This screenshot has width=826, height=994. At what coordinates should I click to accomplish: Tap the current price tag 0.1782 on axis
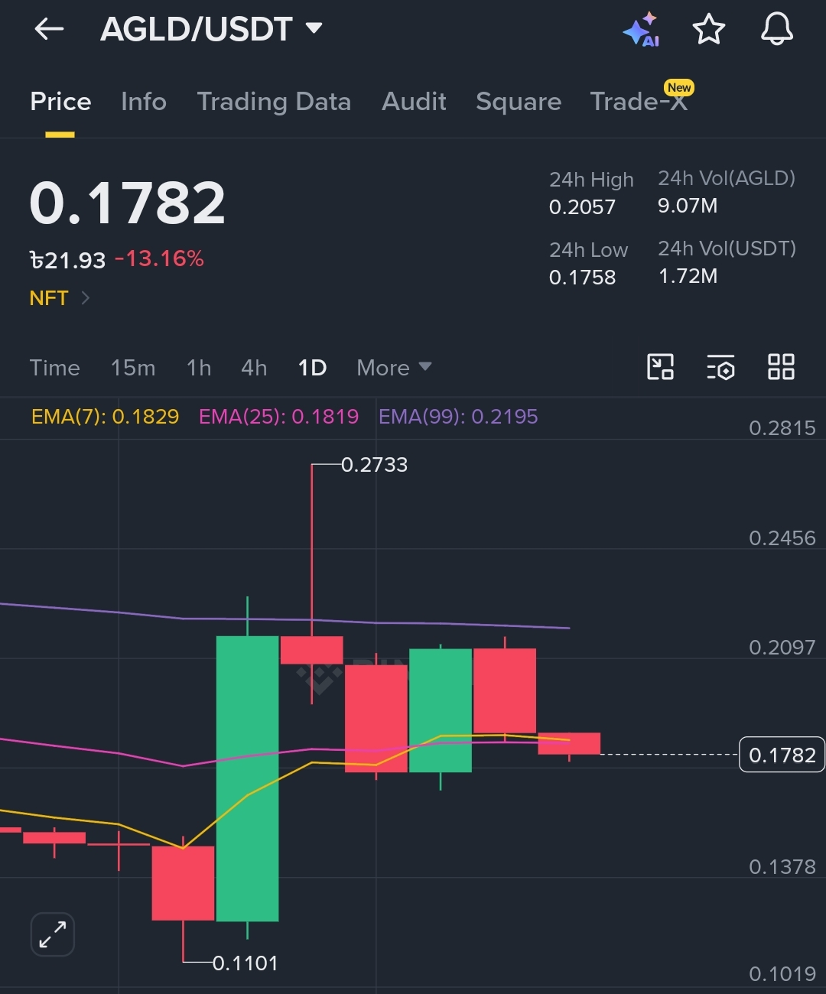[782, 755]
